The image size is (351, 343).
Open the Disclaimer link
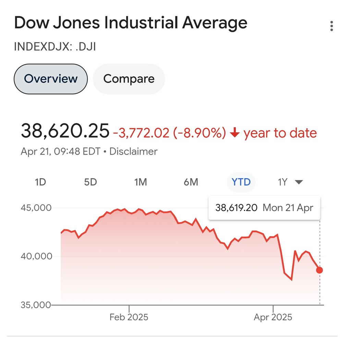pyautogui.click(x=133, y=151)
